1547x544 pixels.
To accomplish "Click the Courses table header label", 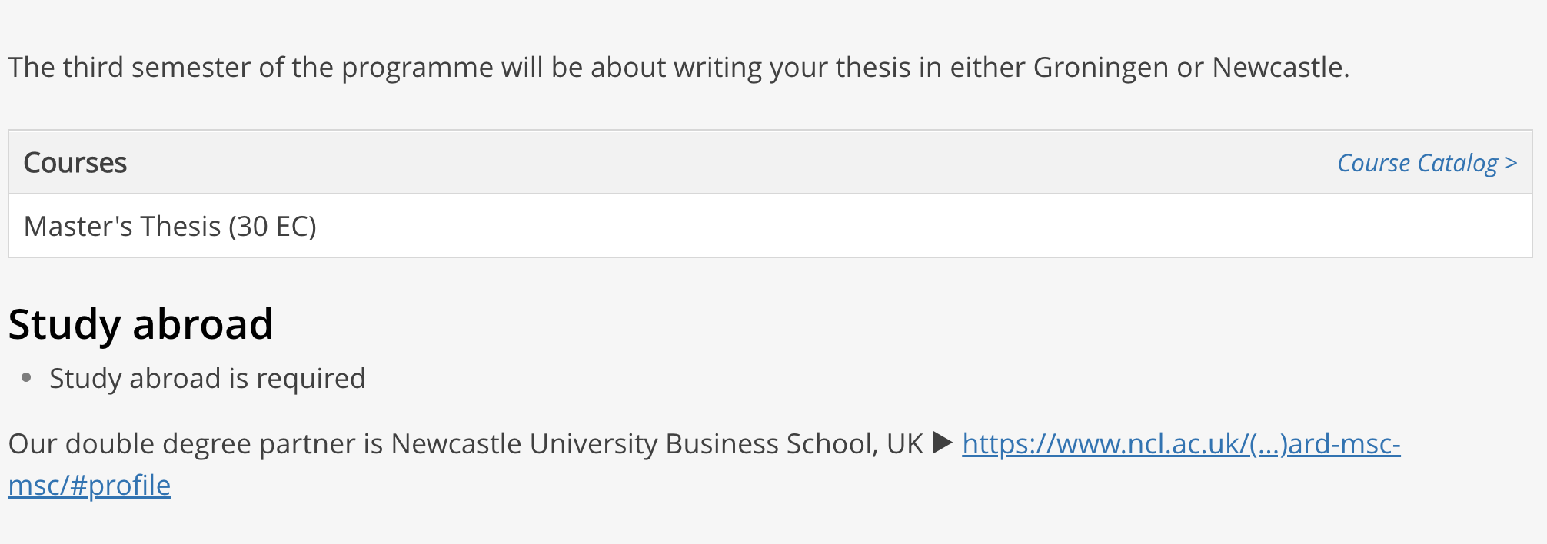I will (75, 163).
